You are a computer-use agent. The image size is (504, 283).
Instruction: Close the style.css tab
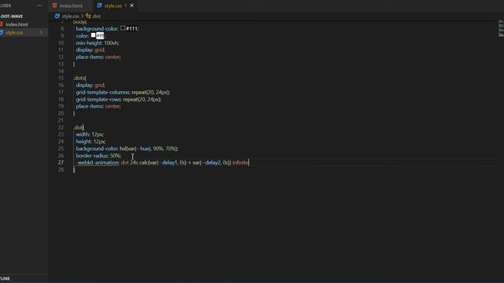[132, 6]
